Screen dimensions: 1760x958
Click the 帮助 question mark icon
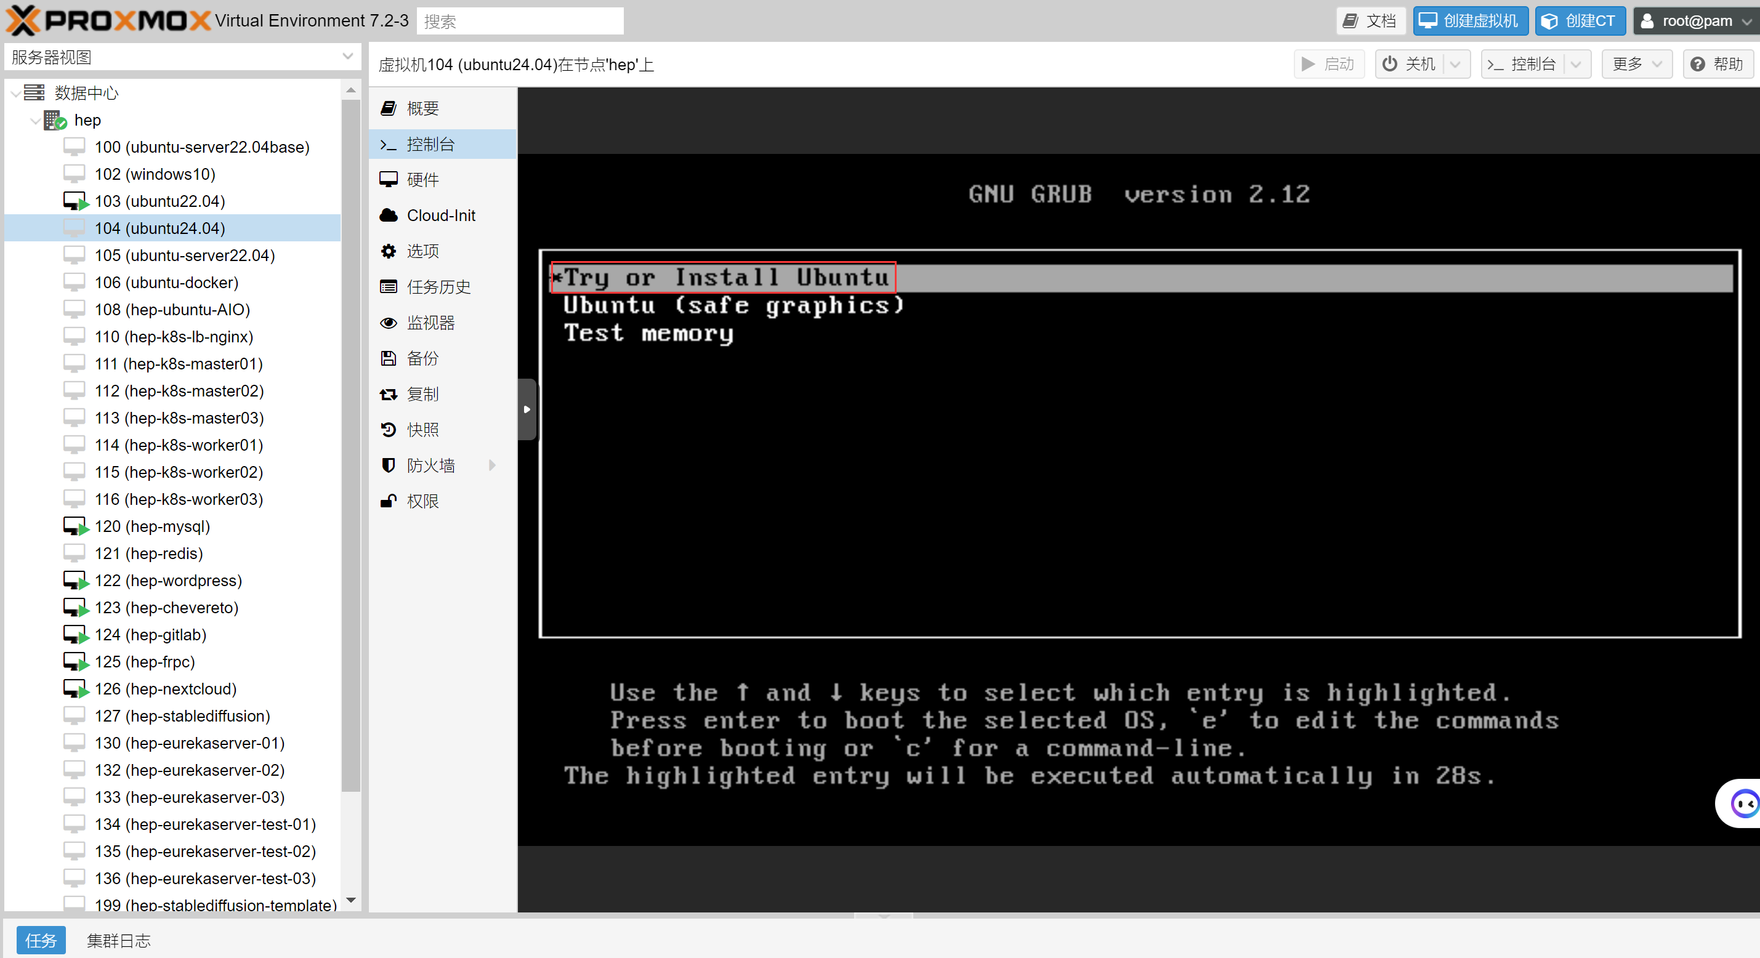tap(1697, 64)
